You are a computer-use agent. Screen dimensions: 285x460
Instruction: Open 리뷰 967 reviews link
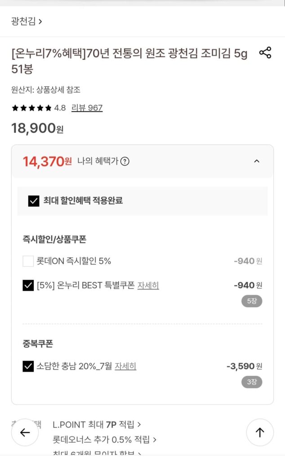pyautogui.click(x=87, y=108)
